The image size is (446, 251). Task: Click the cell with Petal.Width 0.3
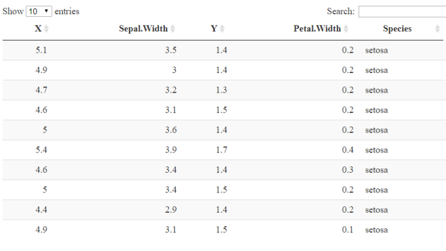click(348, 170)
